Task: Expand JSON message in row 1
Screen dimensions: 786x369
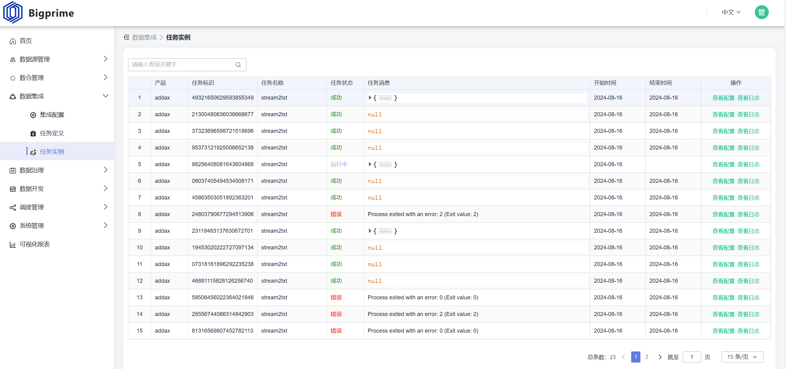Action: (370, 98)
